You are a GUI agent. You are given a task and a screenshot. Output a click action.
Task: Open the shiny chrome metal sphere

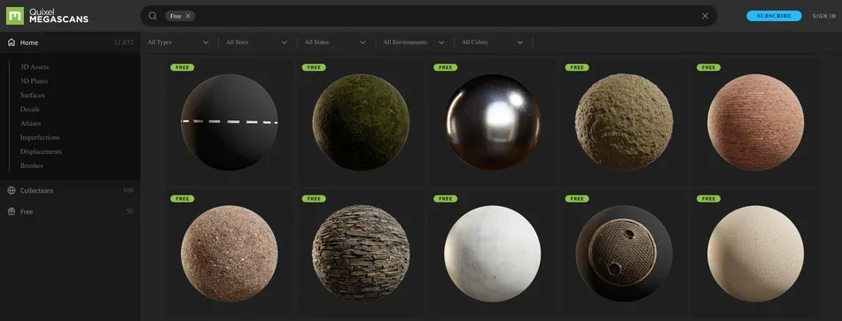point(493,122)
